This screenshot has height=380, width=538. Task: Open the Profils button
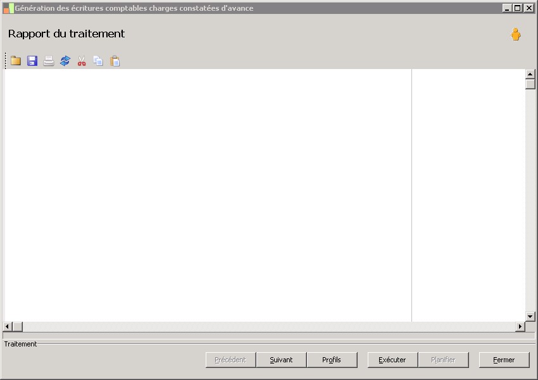pyautogui.click(x=332, y=360)
